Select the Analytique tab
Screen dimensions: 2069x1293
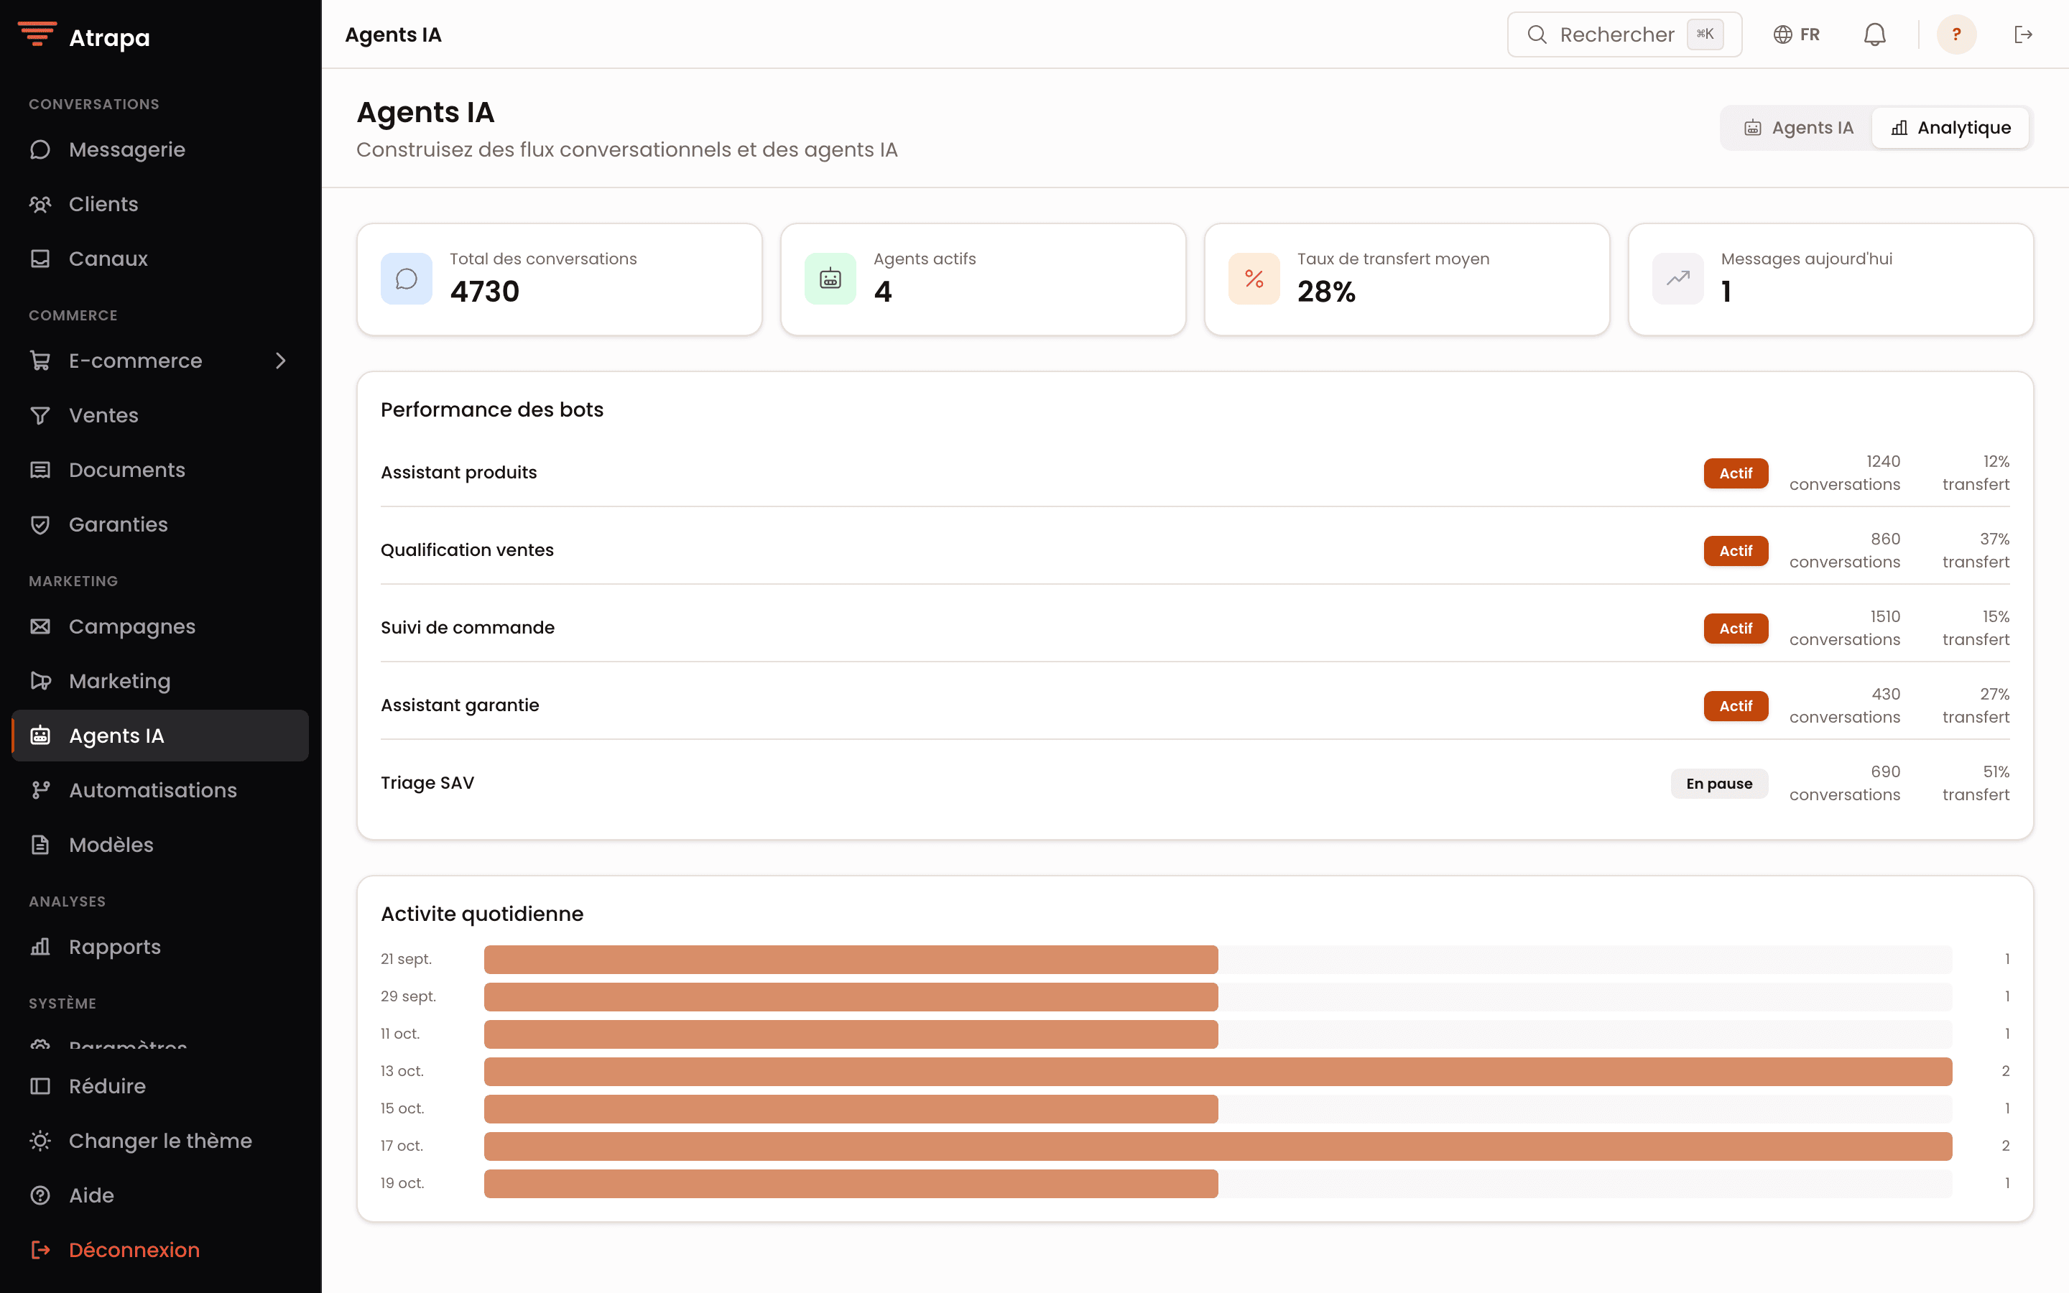point(1950,127)
